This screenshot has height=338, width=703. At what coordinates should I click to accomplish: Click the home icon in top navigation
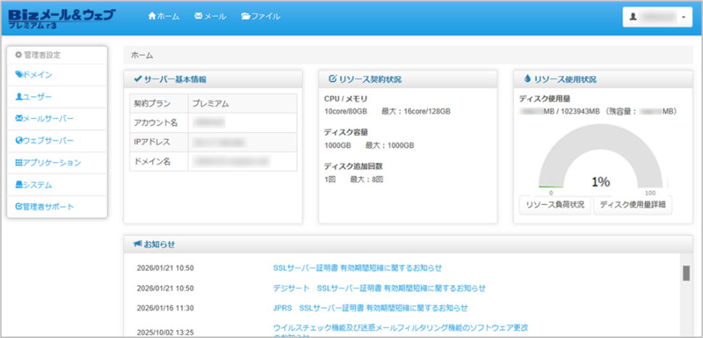pos(151,16)
